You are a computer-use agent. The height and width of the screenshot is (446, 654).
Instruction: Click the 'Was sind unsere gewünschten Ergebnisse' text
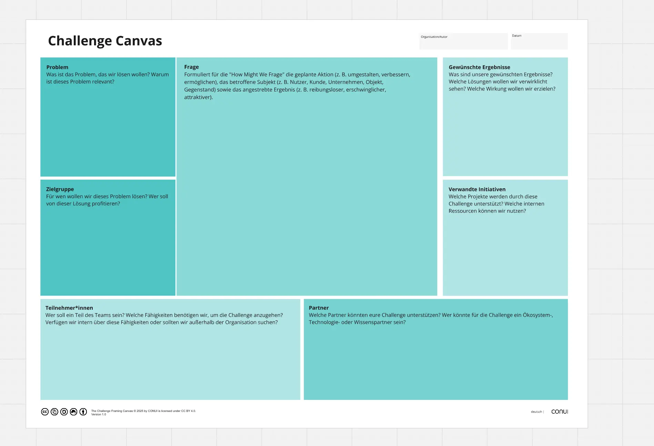tap(502, 82)
